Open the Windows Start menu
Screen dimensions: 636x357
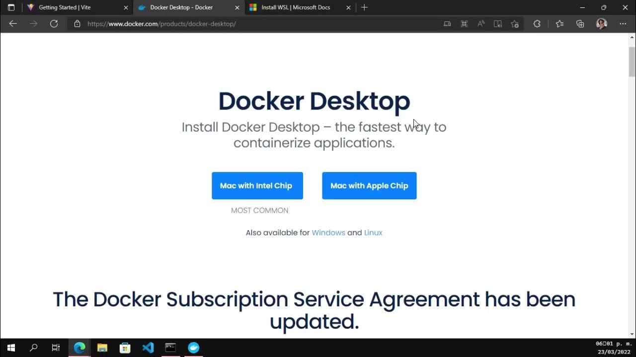[11, 348]
